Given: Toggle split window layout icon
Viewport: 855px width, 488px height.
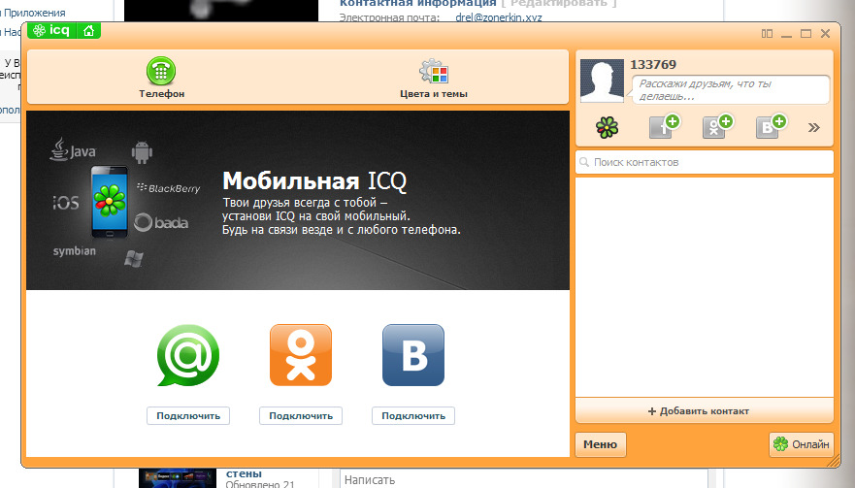Looking at the screenshot, I should coord(767,34).
